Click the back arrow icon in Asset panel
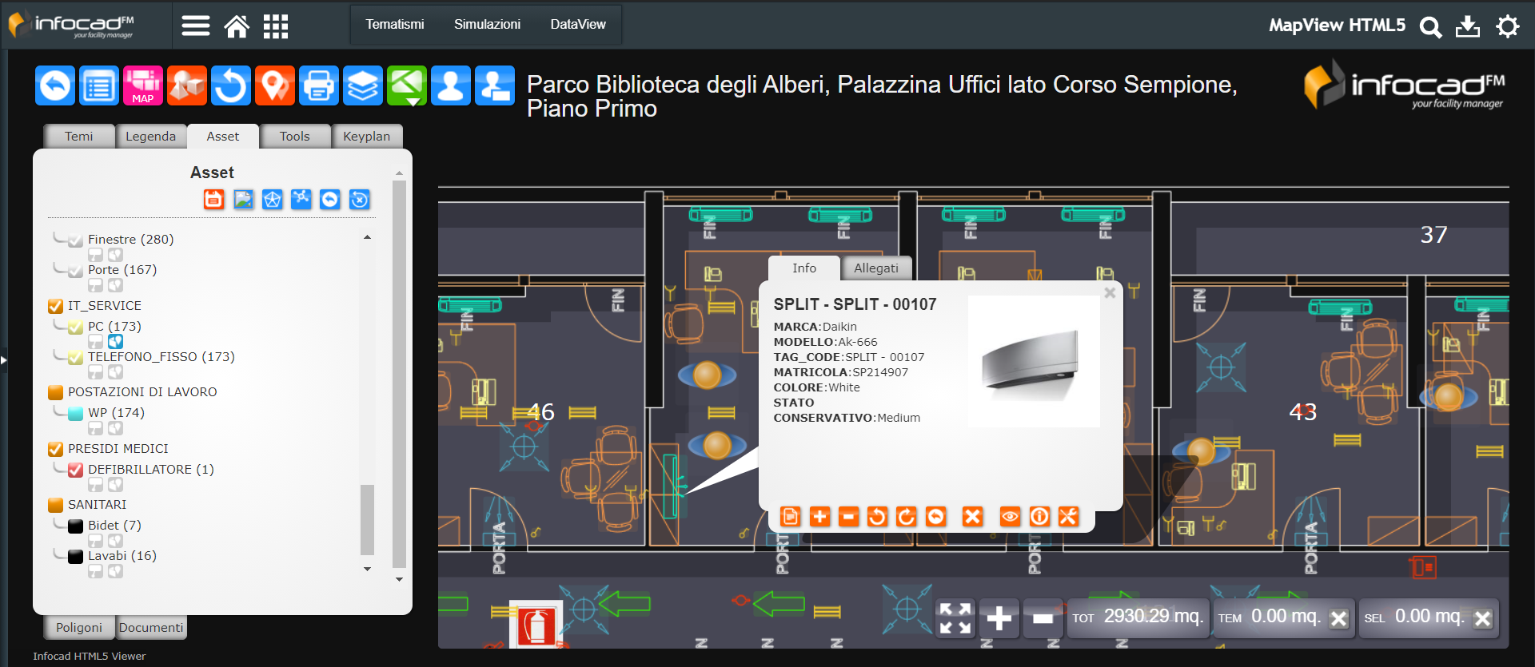 [x=329, y=199]
